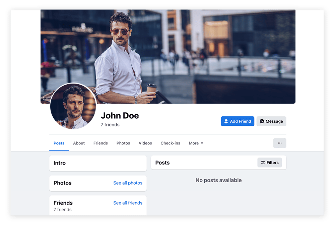Expand the More dropdown menu
The image size is (335, 226).
point(196,143)
